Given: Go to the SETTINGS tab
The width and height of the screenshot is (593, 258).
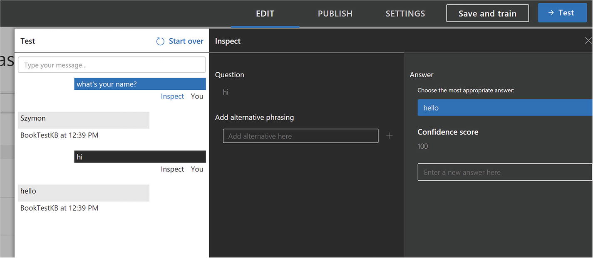Looking at the screenshot, I should (x=405, y=14).
